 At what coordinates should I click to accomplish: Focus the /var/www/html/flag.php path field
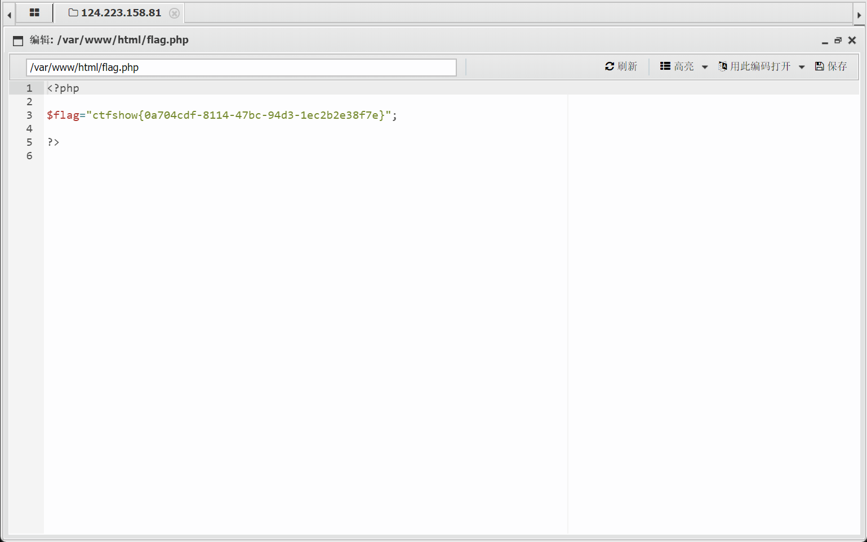tap(241, 68)
